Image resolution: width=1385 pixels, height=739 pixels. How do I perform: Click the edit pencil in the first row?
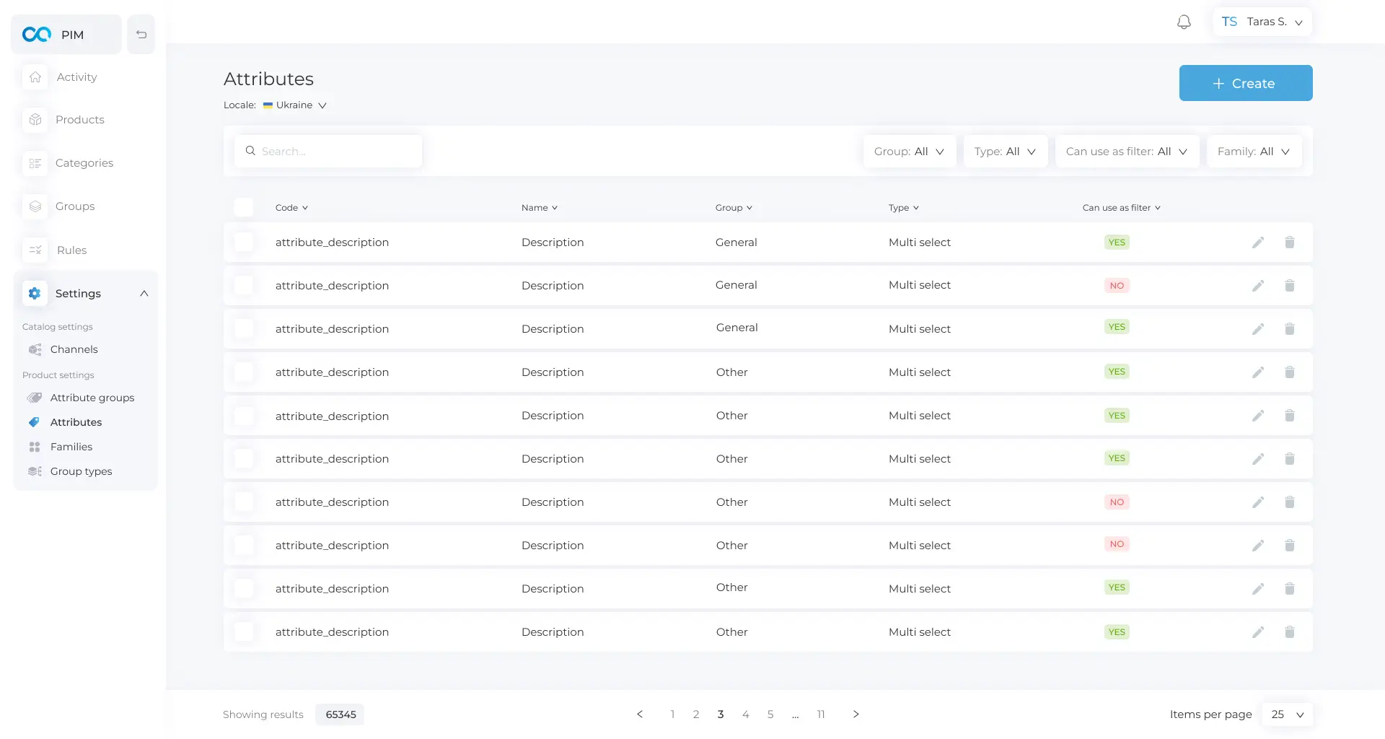(1257, 242)
